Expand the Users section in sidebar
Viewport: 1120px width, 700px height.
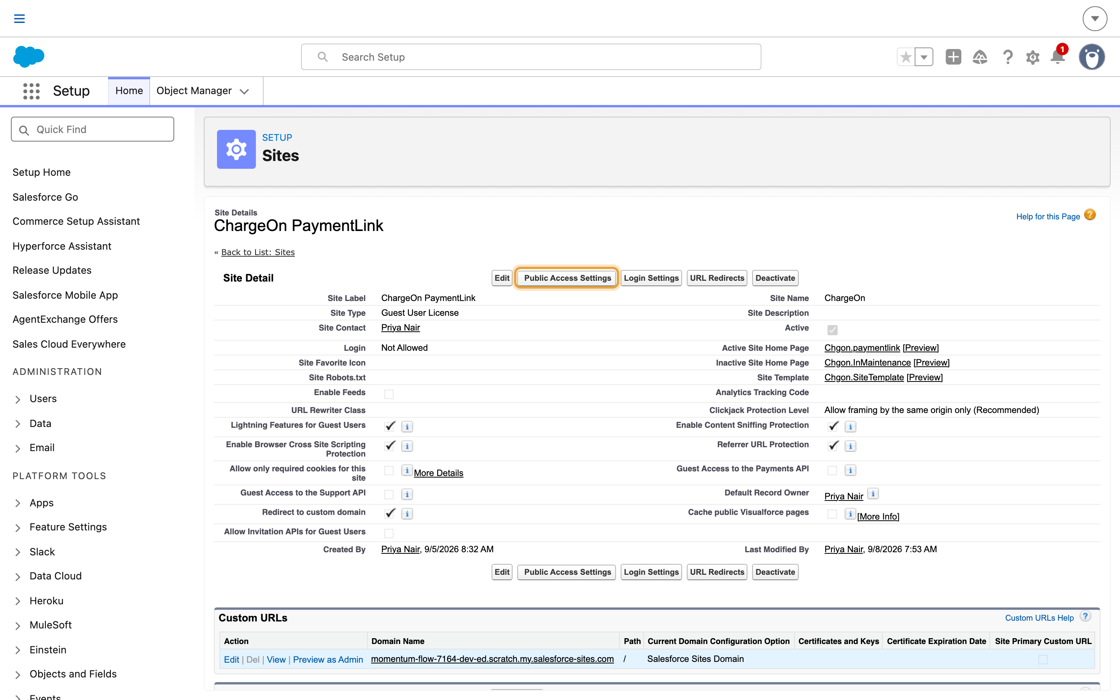[17, 399]
